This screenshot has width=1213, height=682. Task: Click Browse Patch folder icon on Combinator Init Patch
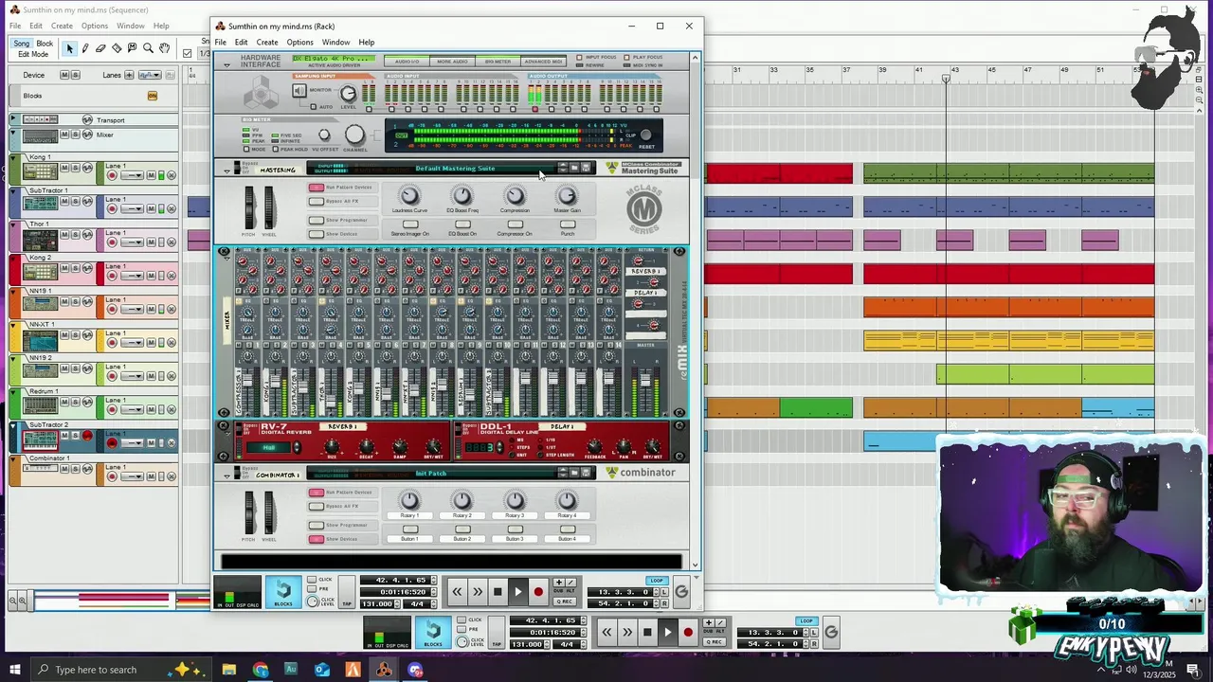574,474
